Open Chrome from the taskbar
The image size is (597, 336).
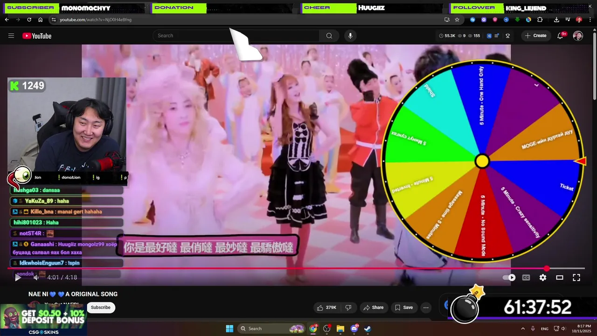(313, 329)
